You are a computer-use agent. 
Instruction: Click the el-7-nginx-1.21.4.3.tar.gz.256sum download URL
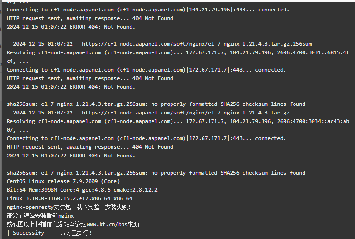[x=197, y=44]
